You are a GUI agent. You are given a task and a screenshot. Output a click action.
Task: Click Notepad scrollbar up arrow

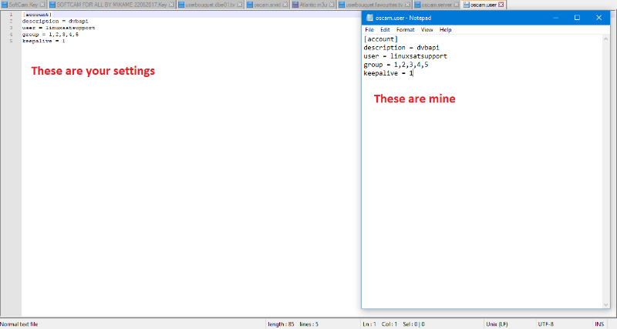605,39
